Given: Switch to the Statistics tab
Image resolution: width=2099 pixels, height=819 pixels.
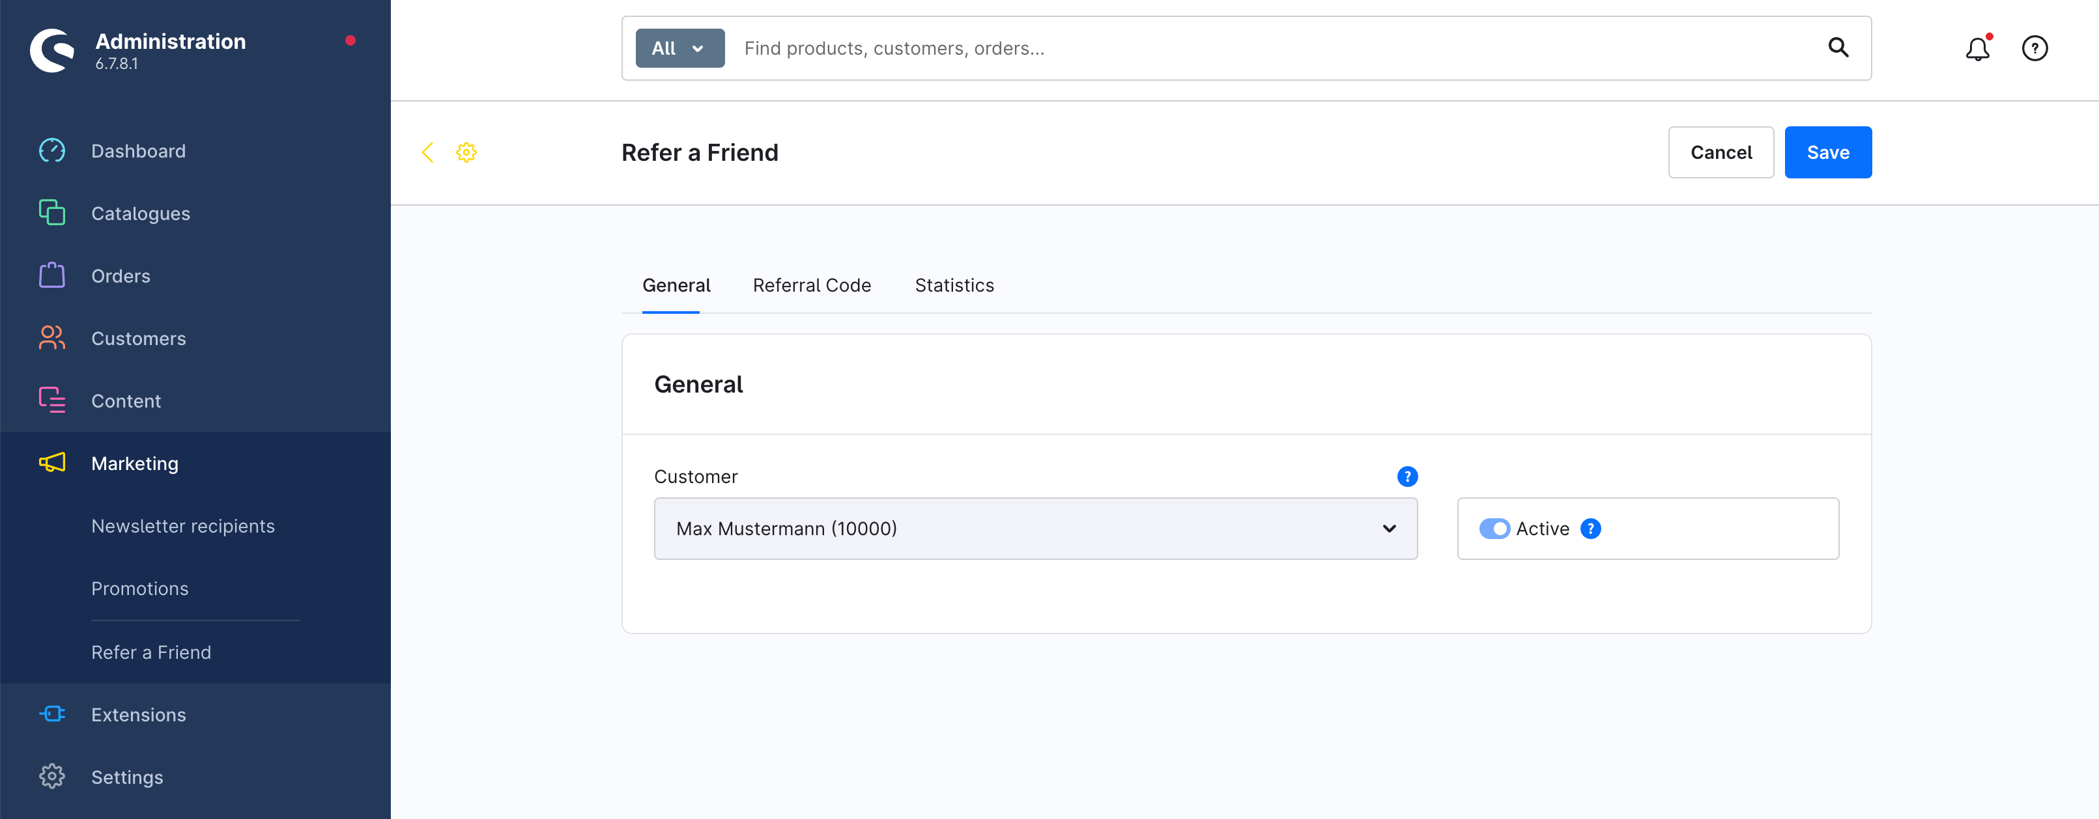Looking at the screenshot, I should 954,285.
